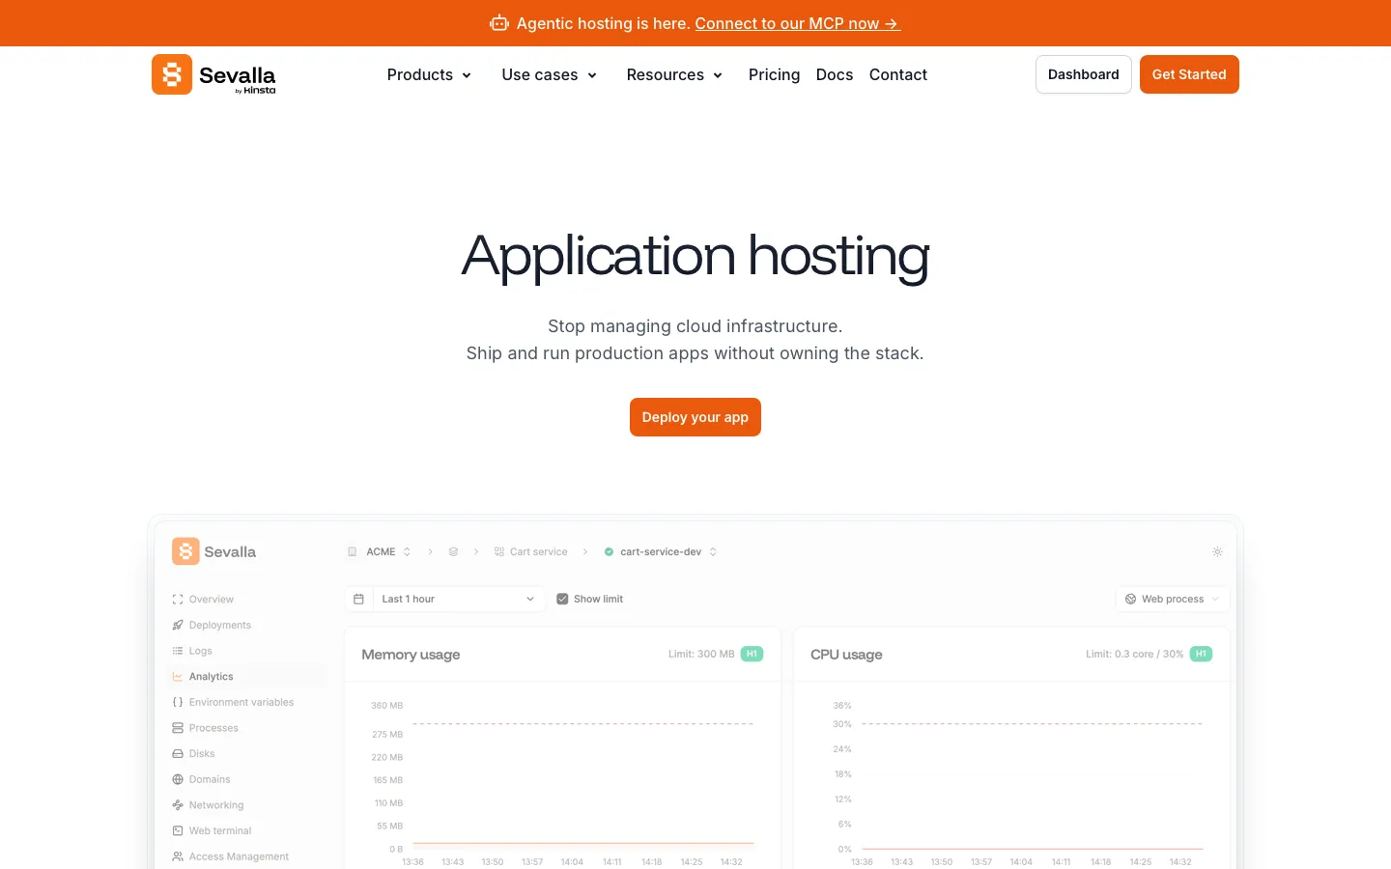Click the Application hosting heading
The image size is (1391, 869).
pos(695,257)
